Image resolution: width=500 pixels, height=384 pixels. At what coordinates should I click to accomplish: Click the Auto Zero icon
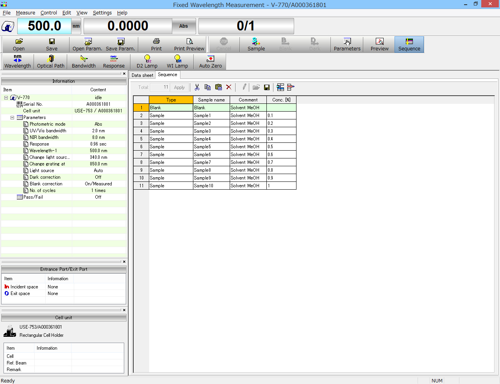[x=210, y=61]
